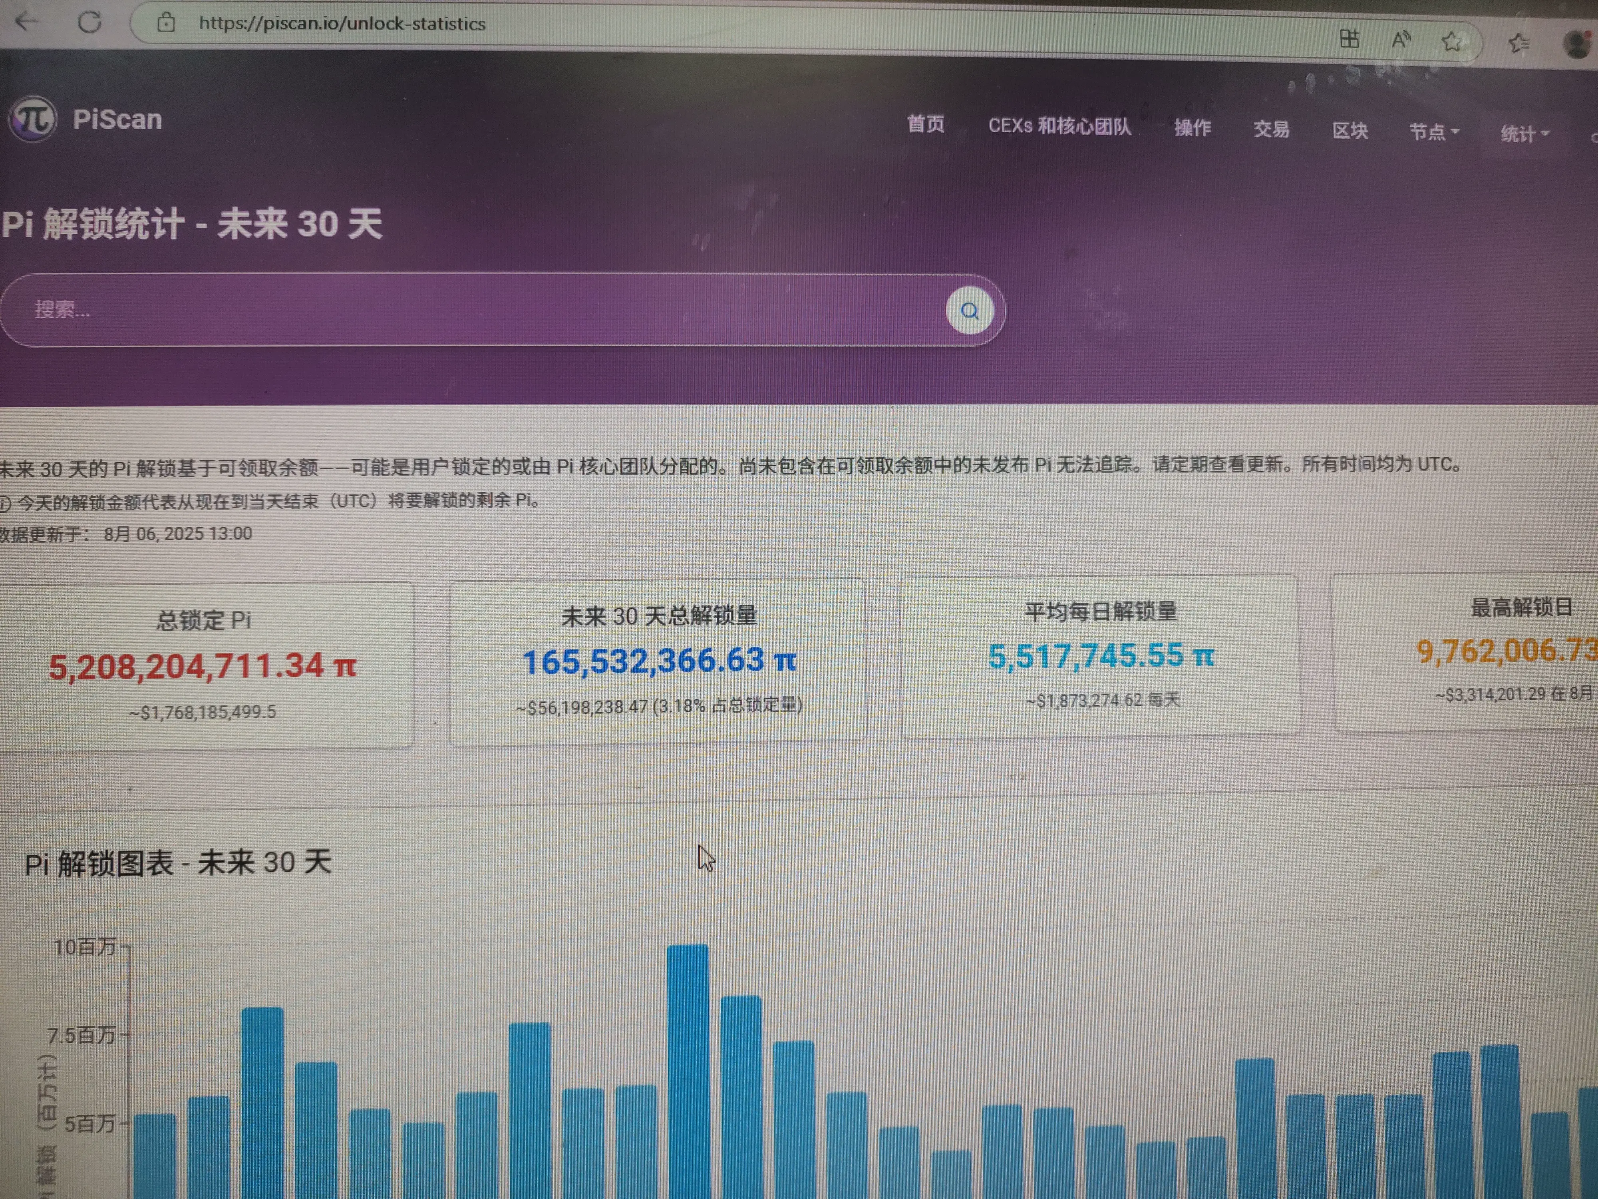Click ~$56,198,238.47 (3.18% 占总锁定量) text
Viewport: 1598px width, 1199px height.
(x=659, y=706)
